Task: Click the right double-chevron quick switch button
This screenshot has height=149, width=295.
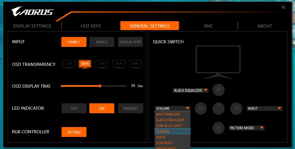Action: pyautogui.click(x=236, y=109)
